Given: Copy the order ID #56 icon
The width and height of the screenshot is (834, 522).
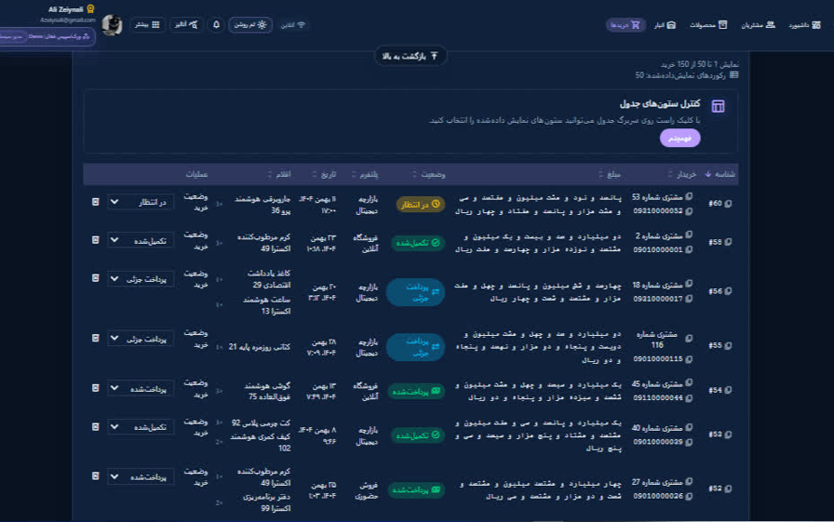Looking at the screenshot, I should click(x=728, y=291).
